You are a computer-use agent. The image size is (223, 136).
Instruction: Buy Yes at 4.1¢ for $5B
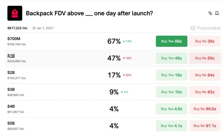(x=172, y=126)
